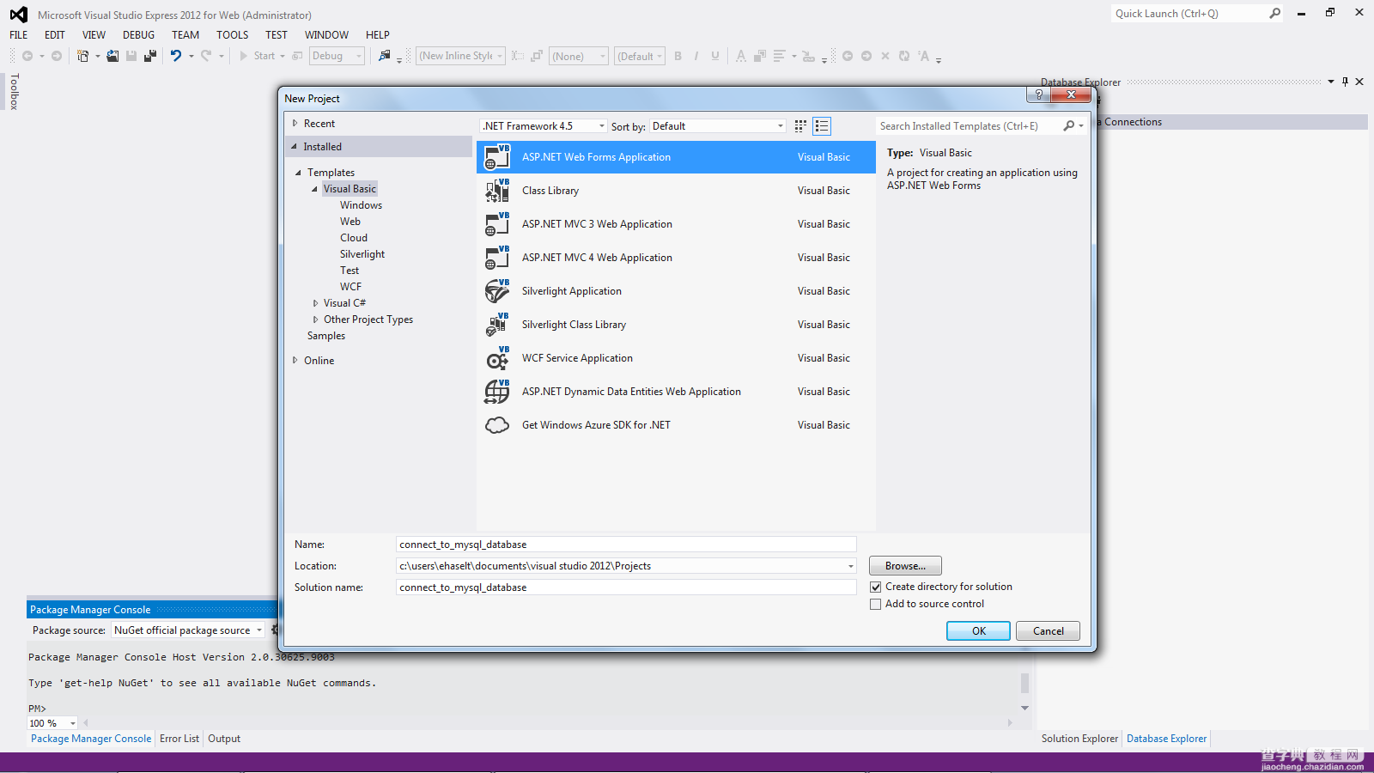Expand Recent section
This screenshot has width=1374, height=773.
pos(295,124)
